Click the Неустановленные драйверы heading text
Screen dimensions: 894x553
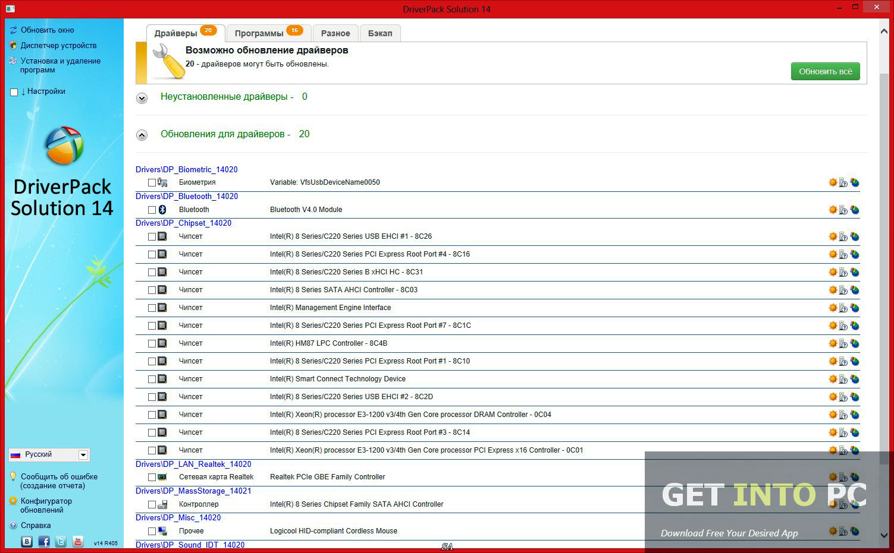[227, 97]
